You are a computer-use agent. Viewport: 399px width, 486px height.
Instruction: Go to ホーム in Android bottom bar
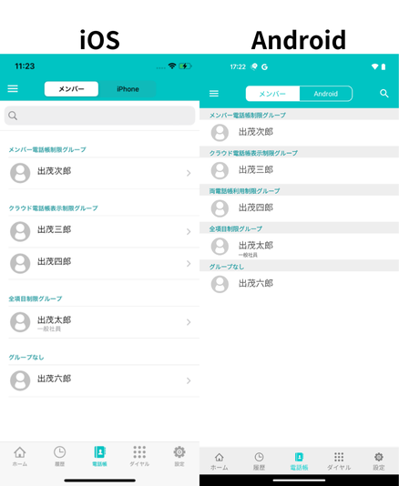pos(219,461)
